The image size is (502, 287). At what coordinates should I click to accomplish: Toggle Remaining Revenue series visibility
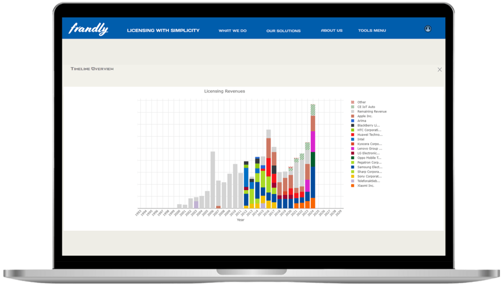coord(372,112)
